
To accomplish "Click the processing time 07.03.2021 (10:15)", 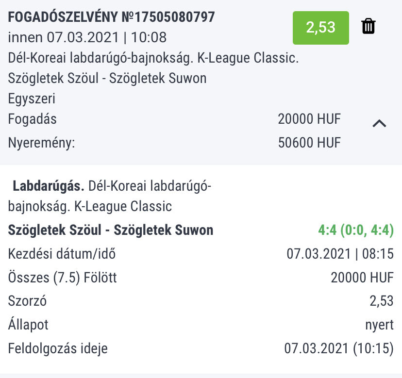I will [x=338, y=348].
